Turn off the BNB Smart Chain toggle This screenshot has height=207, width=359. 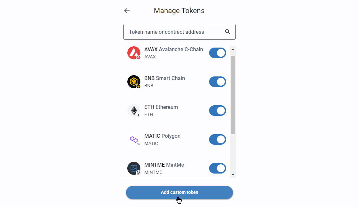tap(218, 82)
